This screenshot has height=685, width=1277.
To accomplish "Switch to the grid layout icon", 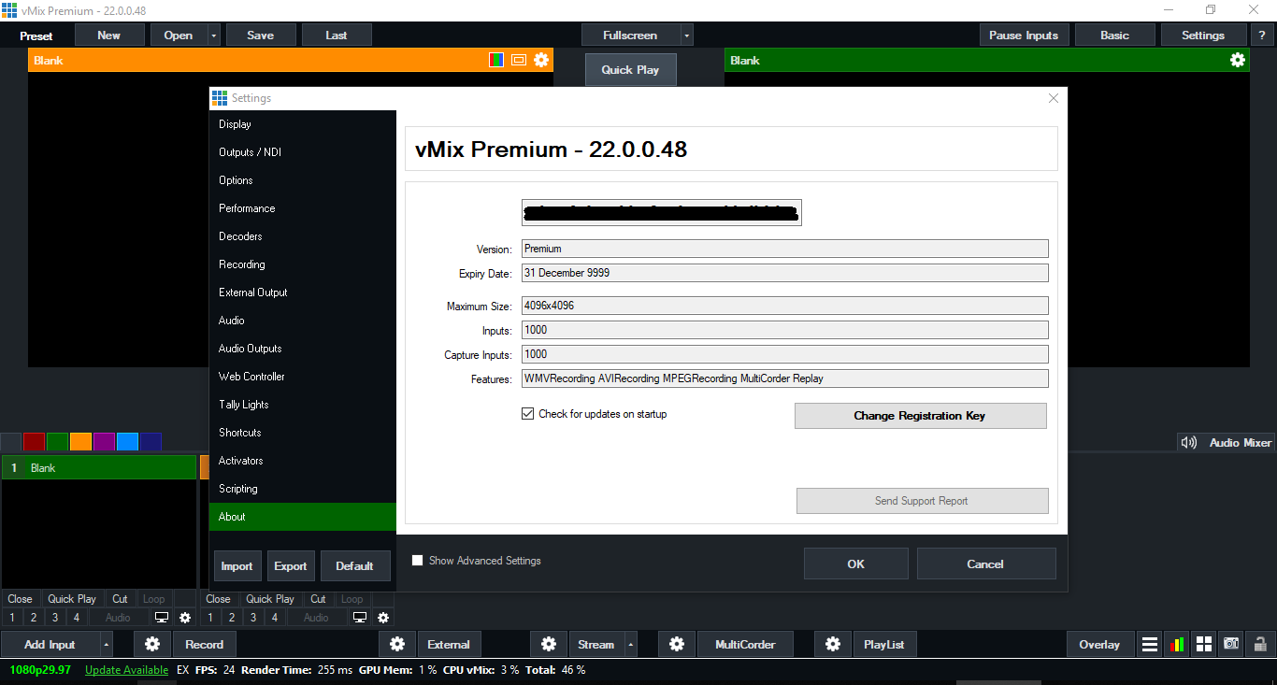I will 1204,644.
